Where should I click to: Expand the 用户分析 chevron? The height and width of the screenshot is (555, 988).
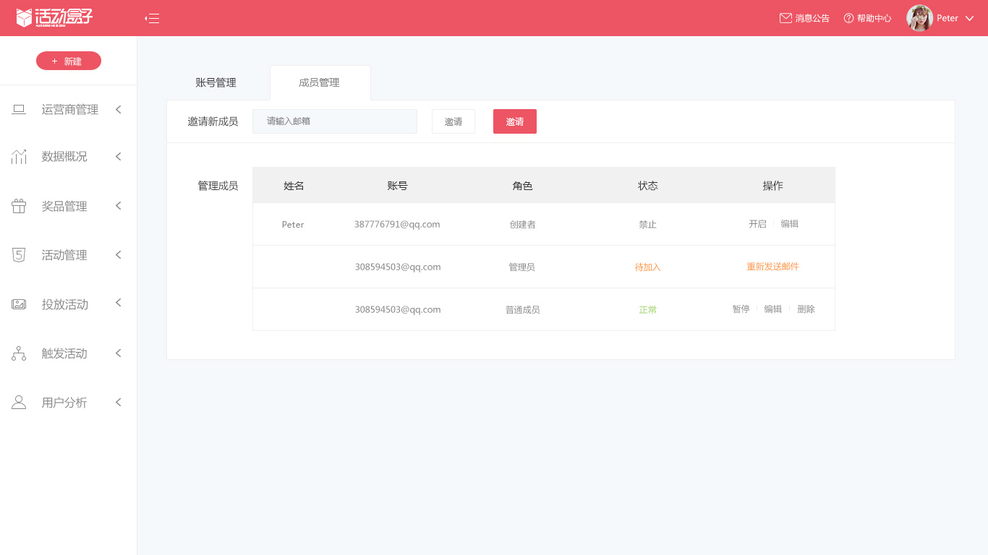pos(118,402)
